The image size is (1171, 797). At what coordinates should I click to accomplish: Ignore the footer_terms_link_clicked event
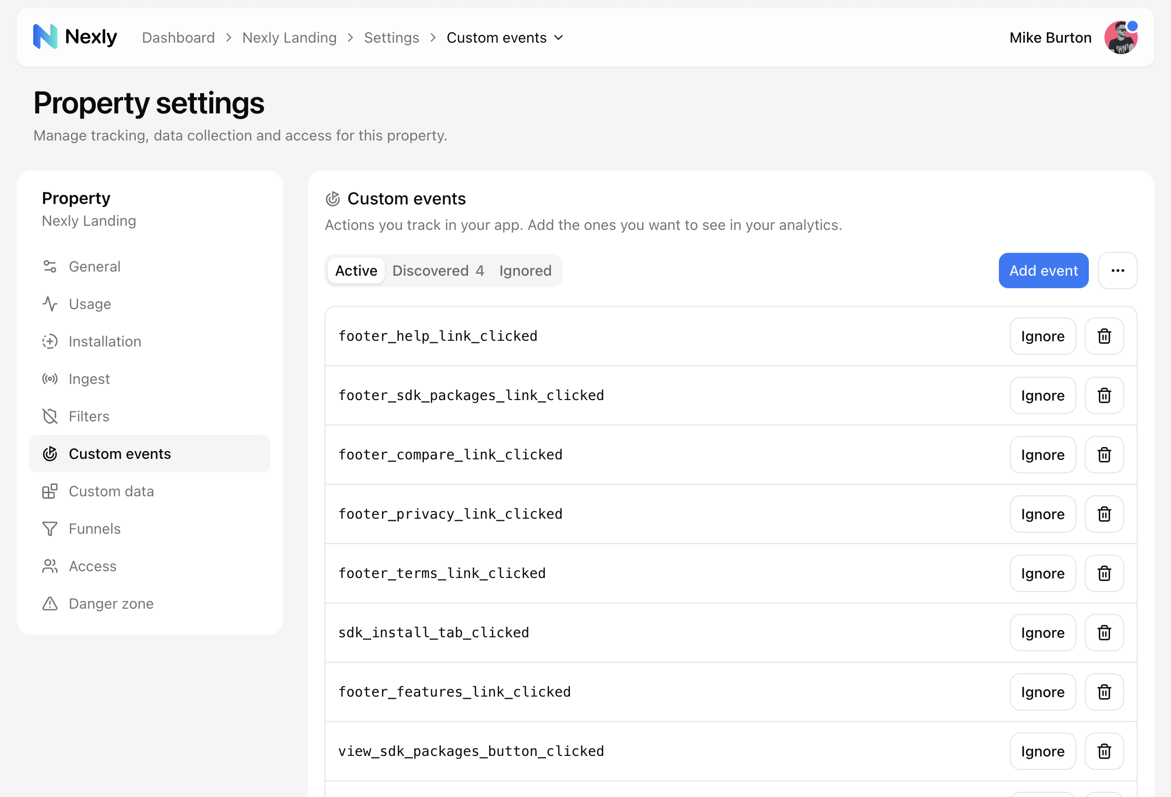coord(1043,573)
